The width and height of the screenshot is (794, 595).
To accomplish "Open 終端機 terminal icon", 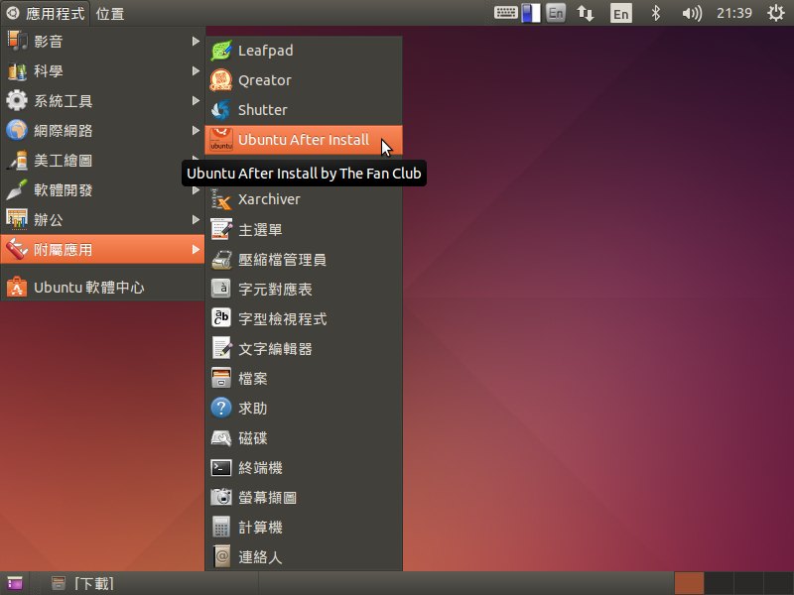I will point(221,467).
